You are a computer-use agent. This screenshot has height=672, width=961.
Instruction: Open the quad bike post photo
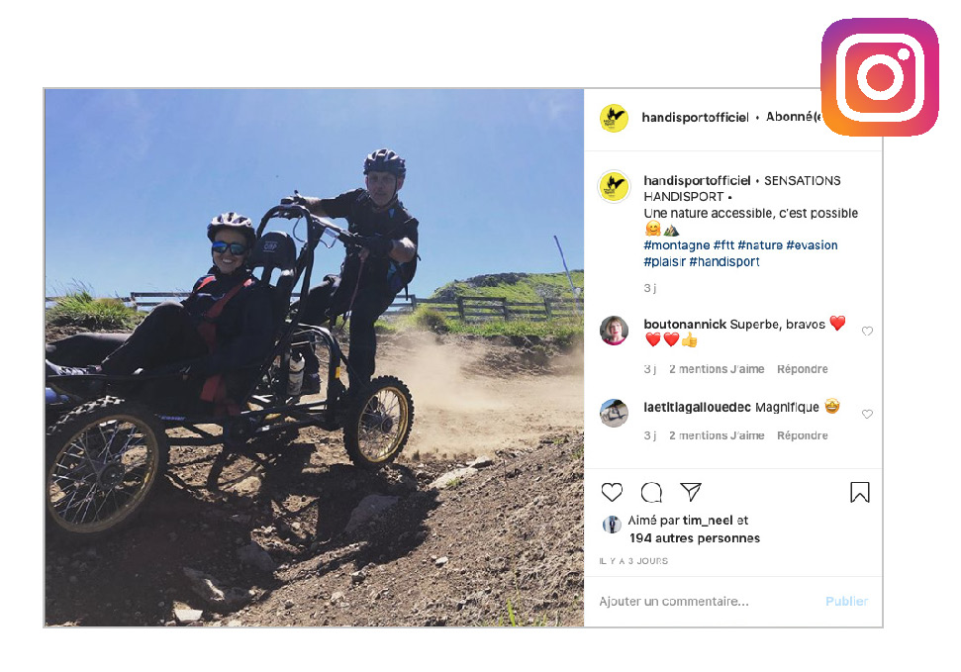[315, 357]
